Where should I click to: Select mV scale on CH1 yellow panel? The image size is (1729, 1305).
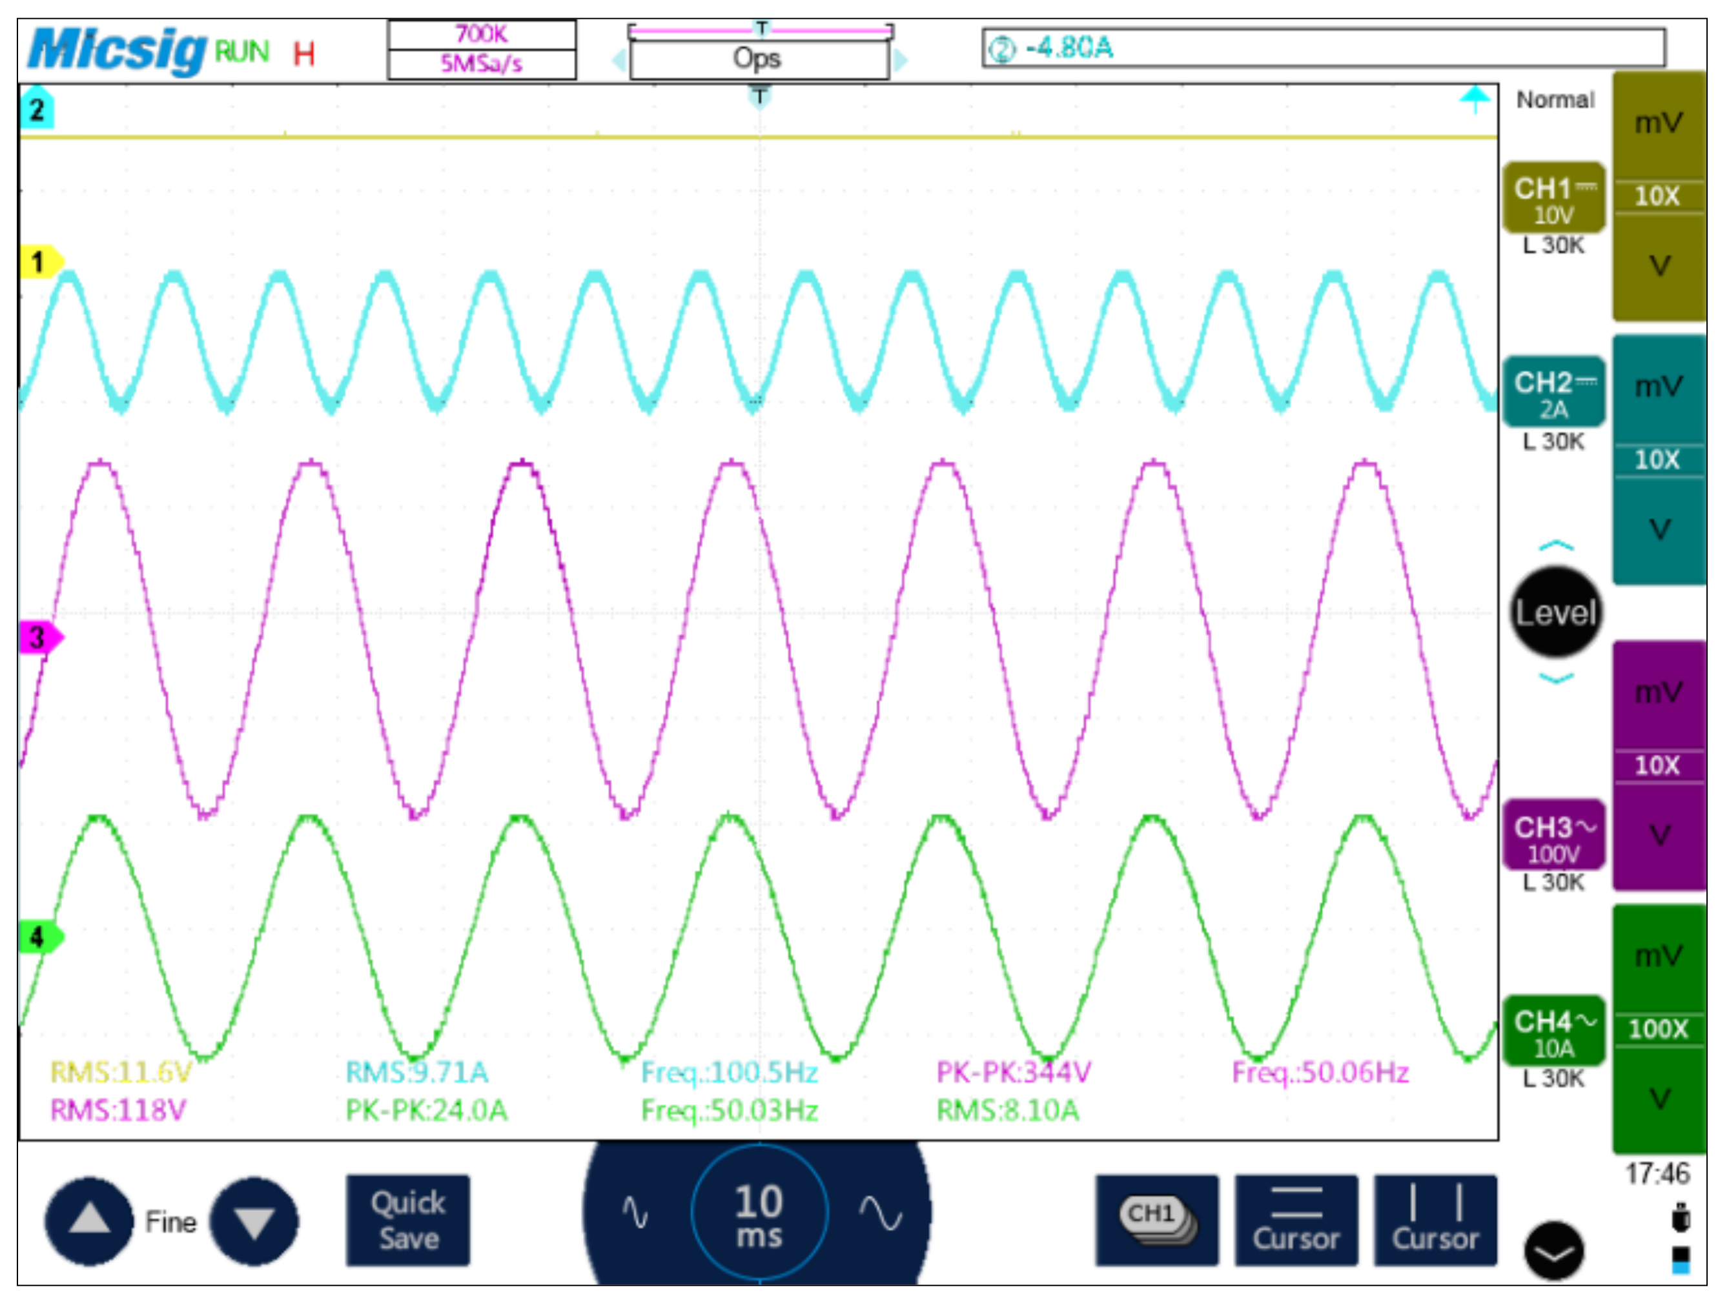[1659, 123]
